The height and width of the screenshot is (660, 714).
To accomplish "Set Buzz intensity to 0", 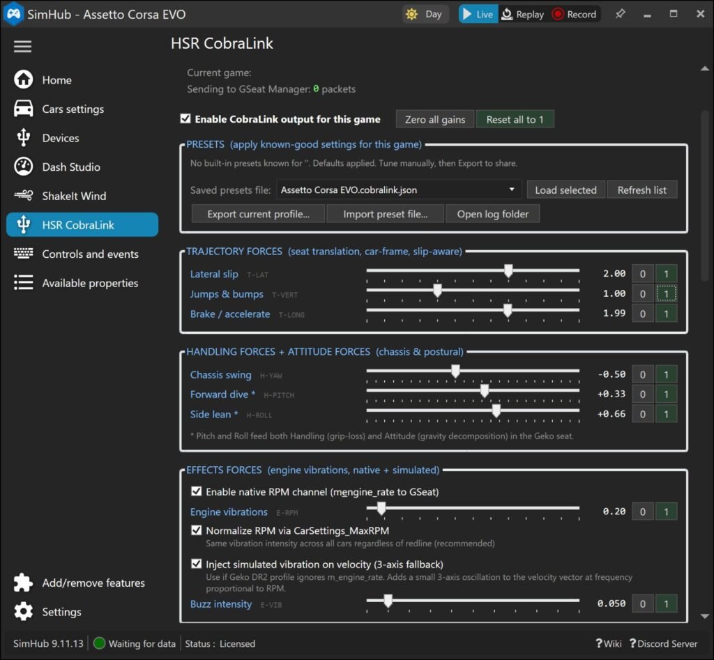I will pyautogui.click(x=642, y=604).
